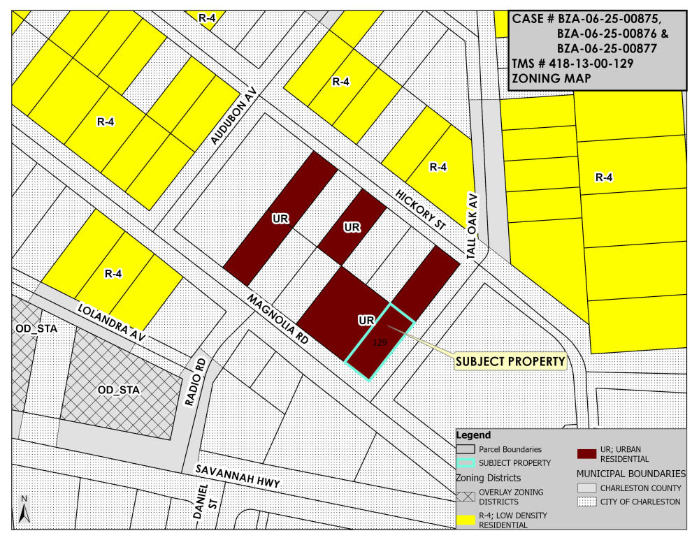Pick the dark red UR legend swatch

coord(586,453)
